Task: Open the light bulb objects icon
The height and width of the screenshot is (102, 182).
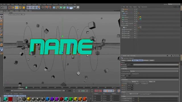Action: [78, 8]
